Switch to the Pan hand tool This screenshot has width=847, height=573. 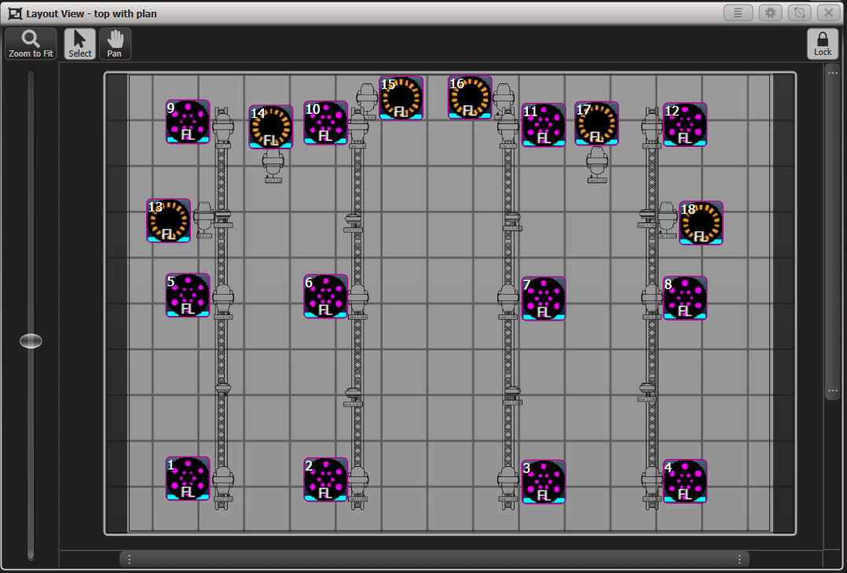tap(115, 44)
